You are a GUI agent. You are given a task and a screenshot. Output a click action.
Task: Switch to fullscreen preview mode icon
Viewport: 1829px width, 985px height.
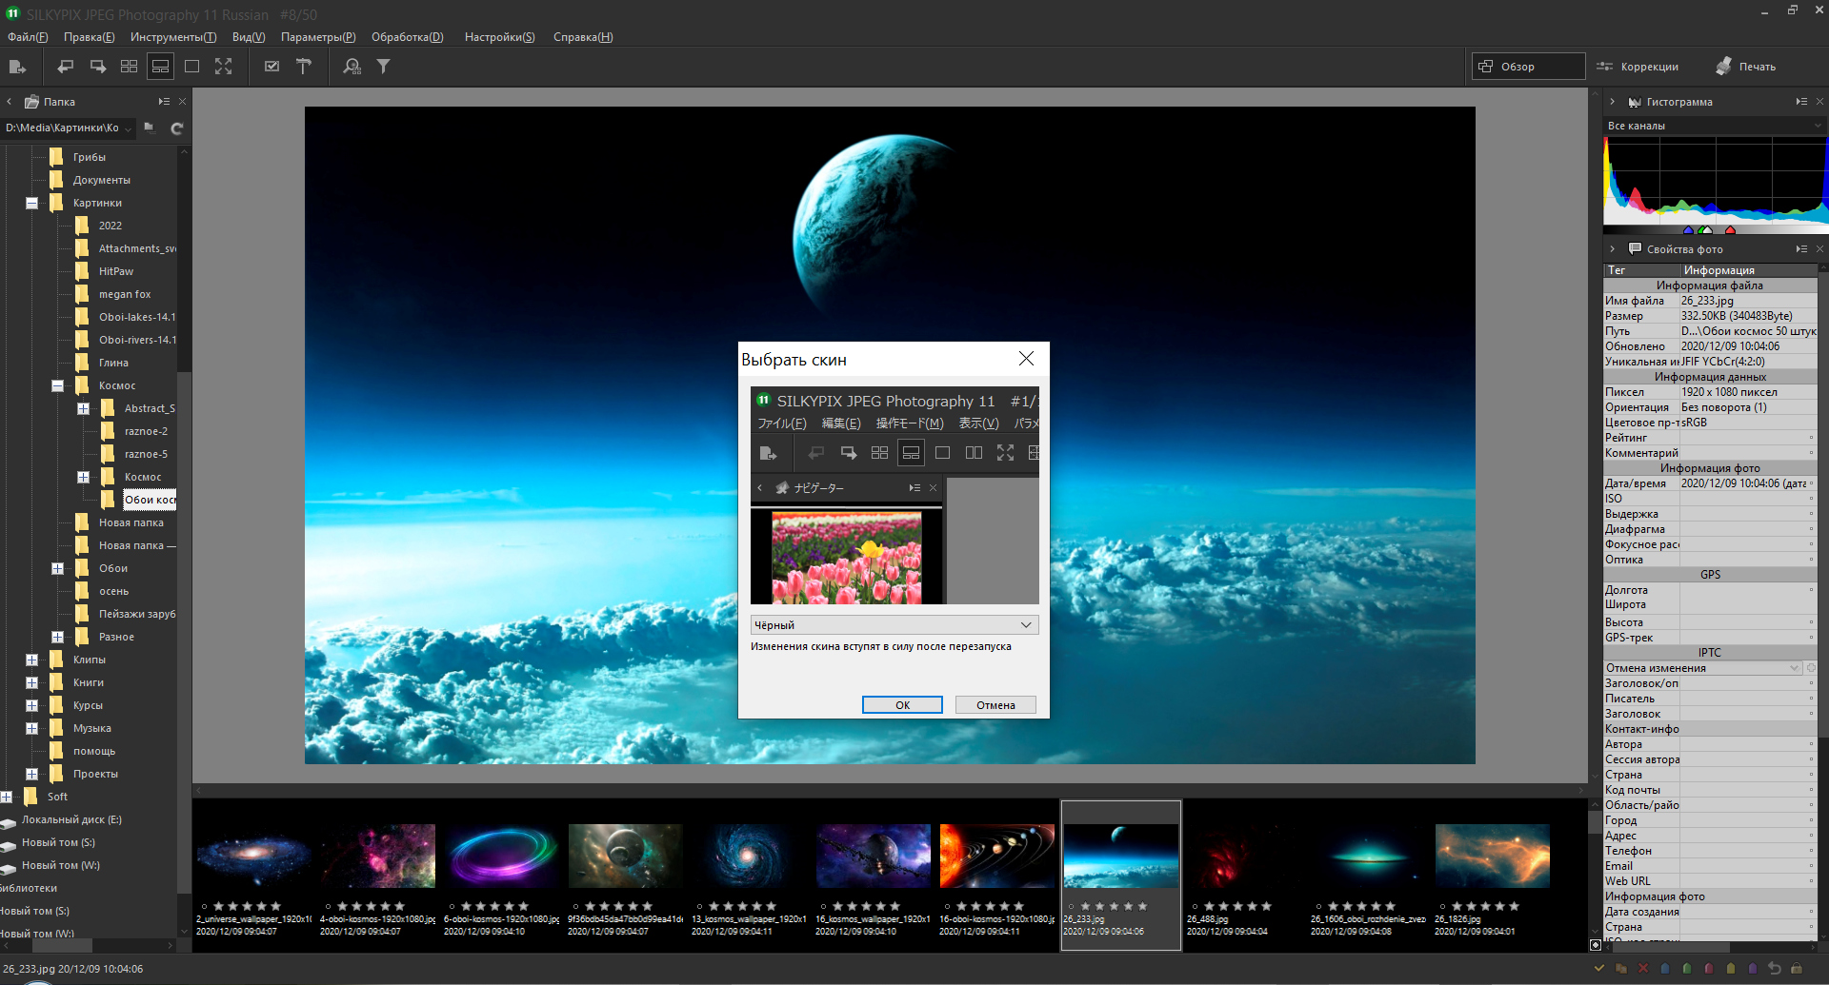(x=223, y=67)
